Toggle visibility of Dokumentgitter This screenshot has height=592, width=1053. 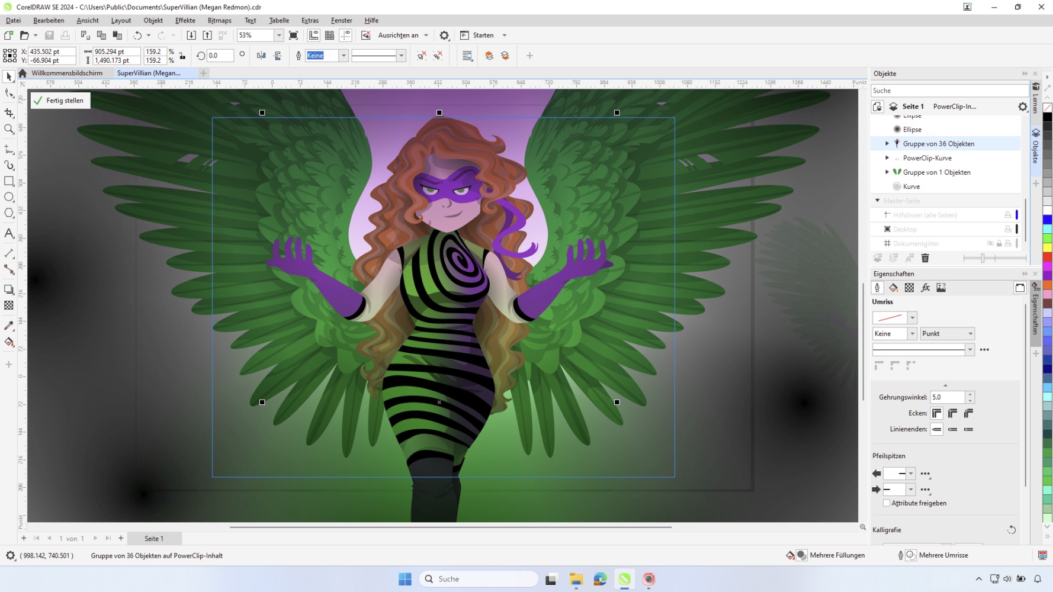pos(990,243)
